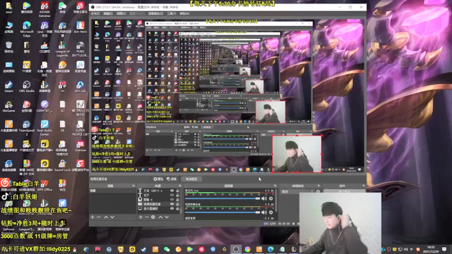The width and height of the screenshot is (452, 254).
Task: Open the notification center on taskbar
Action: coord(444,249)
